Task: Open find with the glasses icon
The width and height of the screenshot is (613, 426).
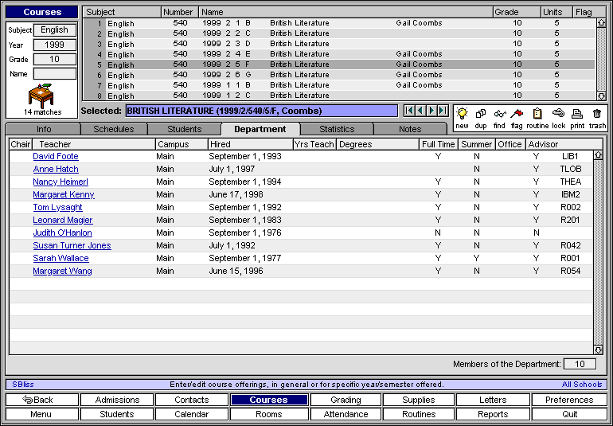Action: (x=500, y=114)
